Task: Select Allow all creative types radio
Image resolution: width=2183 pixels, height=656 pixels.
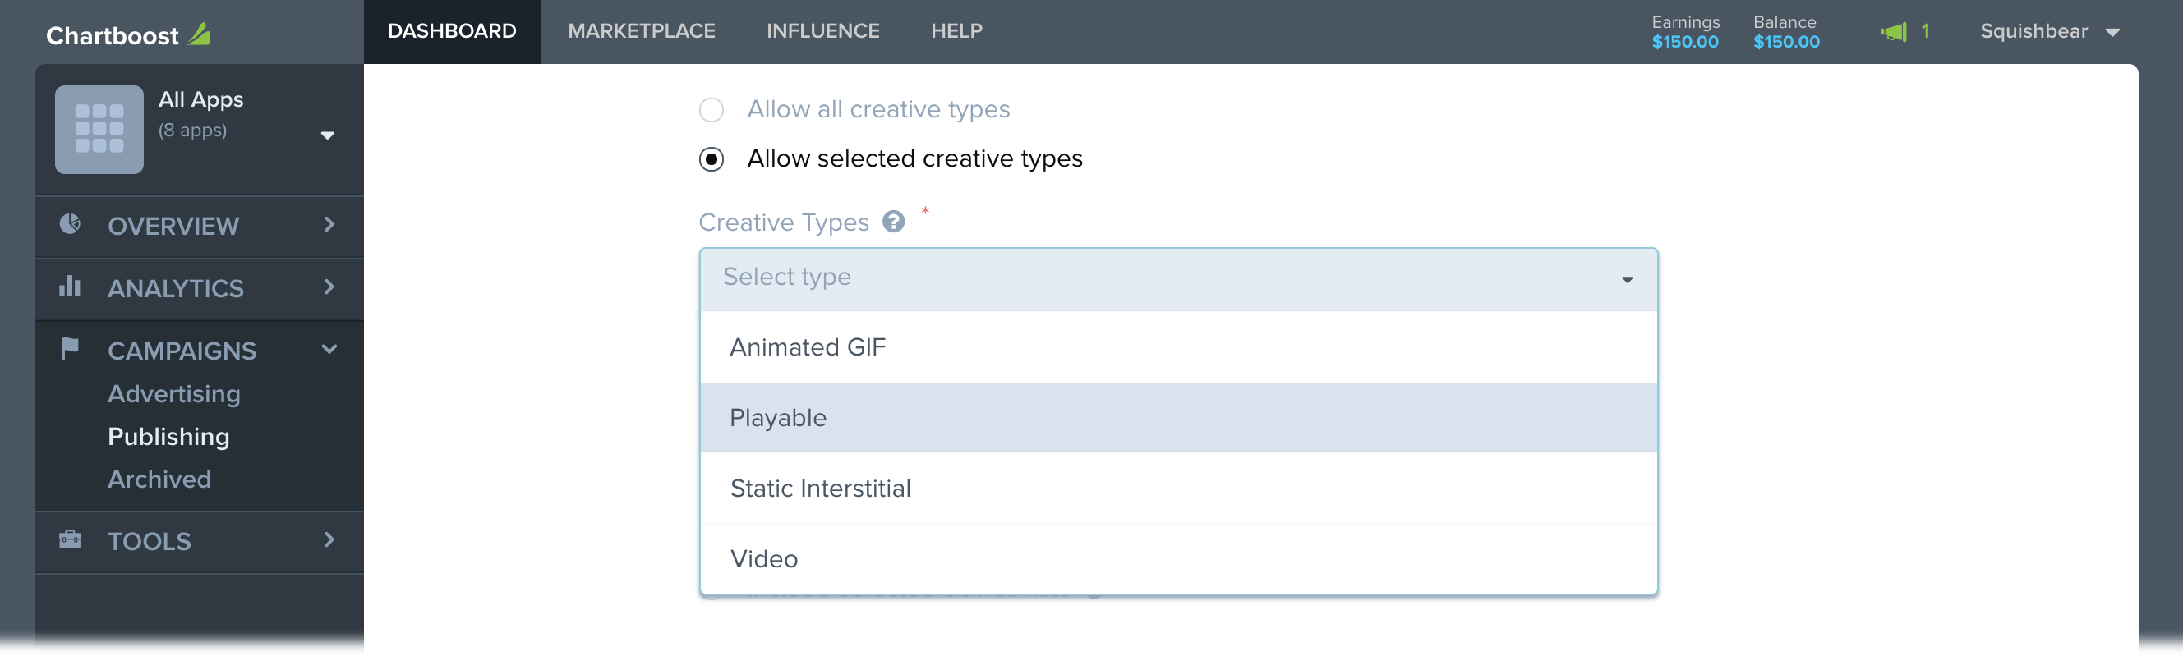Action: coord(711,110)
